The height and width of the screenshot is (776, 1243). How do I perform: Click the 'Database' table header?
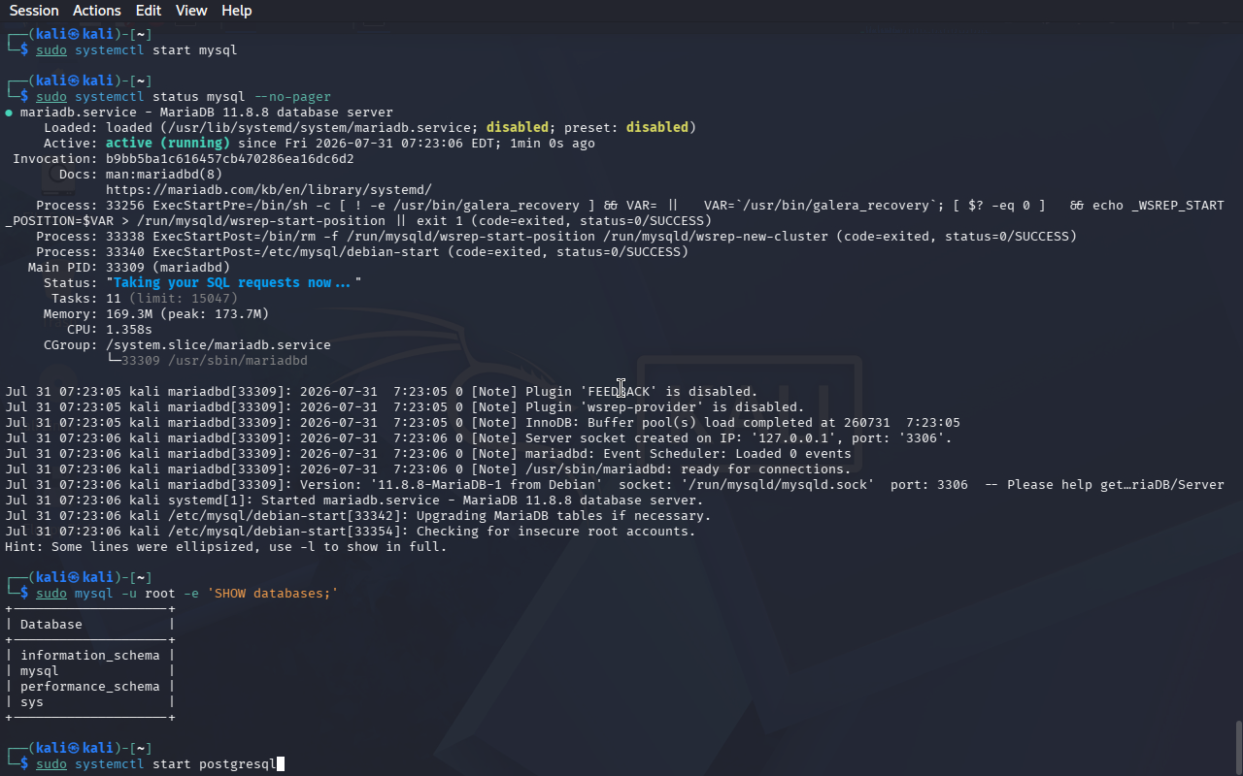[51, 624]
